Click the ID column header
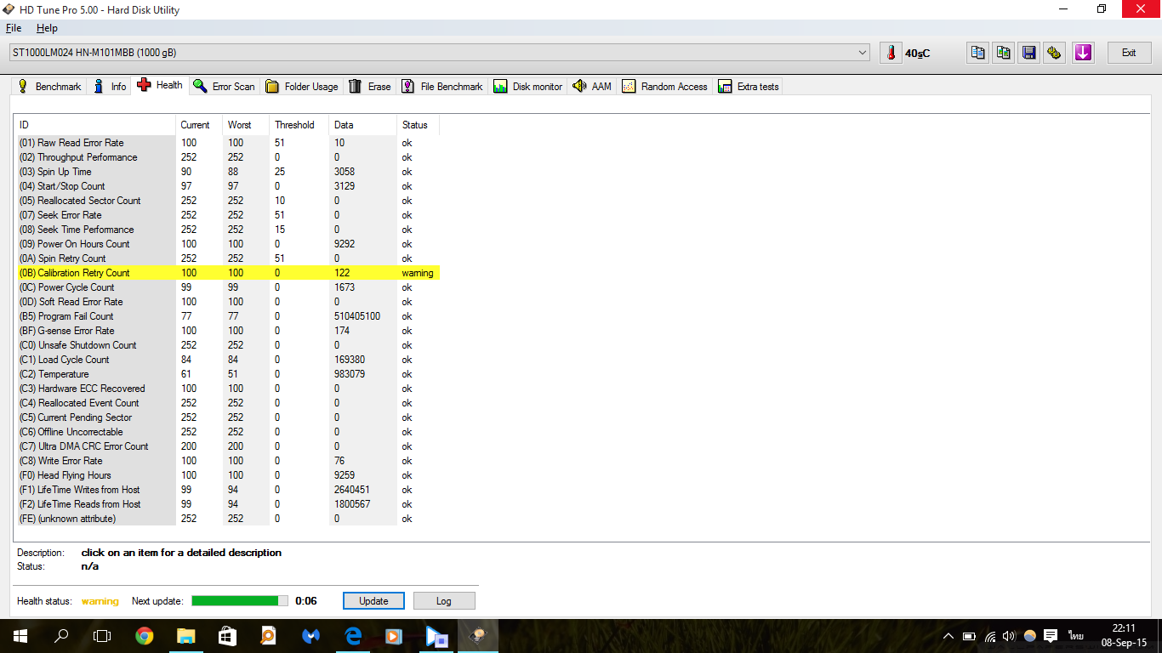Image resolution: width=1162 pixels, height=653 pixels. coord(97,125)
